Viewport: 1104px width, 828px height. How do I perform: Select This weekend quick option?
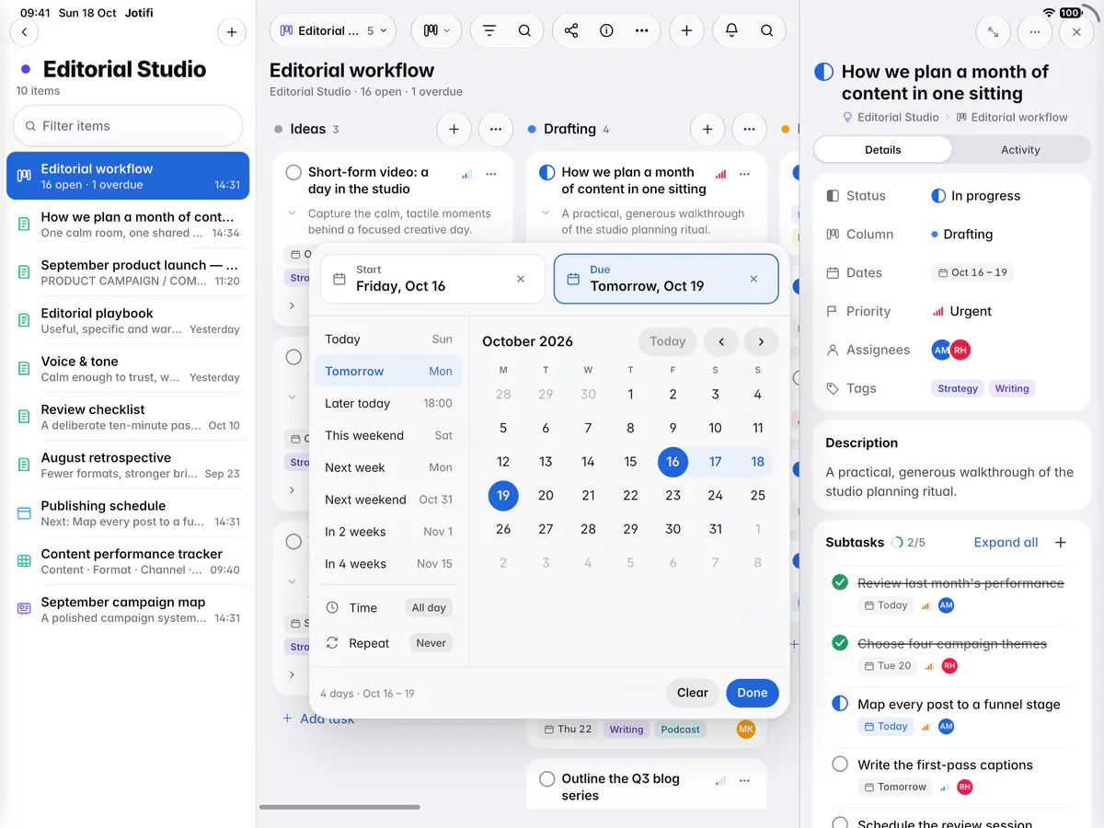coord(388,436)
